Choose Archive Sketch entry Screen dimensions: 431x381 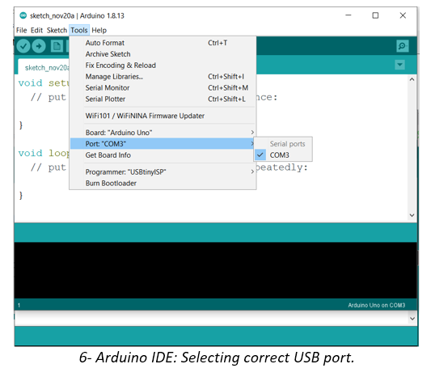pos(163,54)
